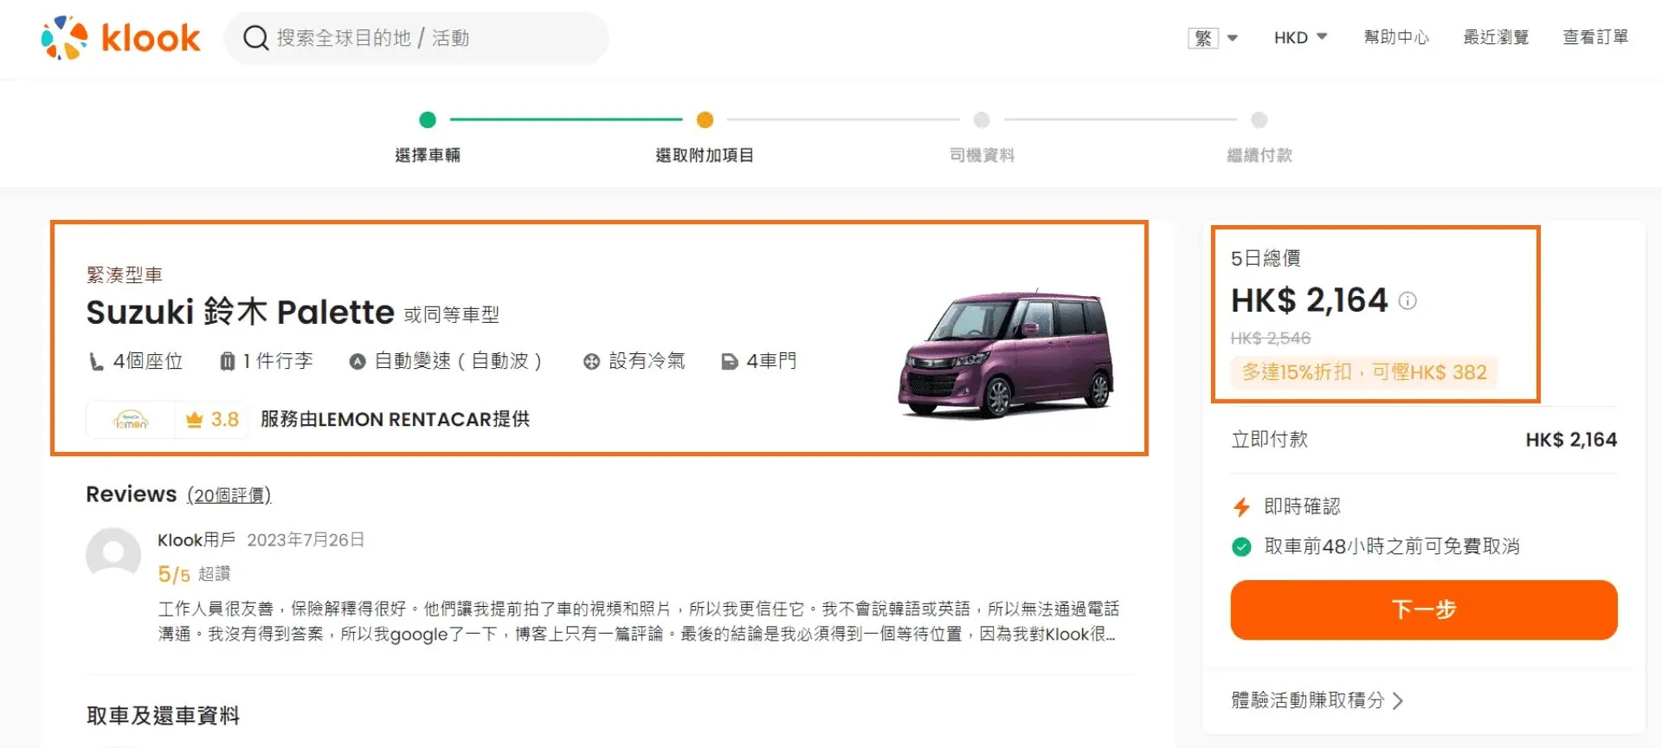
Task: Click the Klook用戶 reviewer avatar
Action: coord(113,555)
